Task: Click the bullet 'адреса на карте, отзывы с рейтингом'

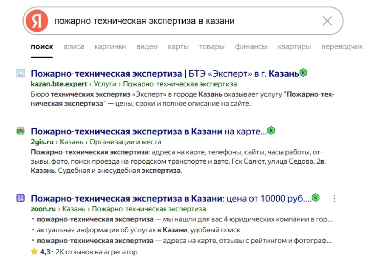Action: [184, 241]
